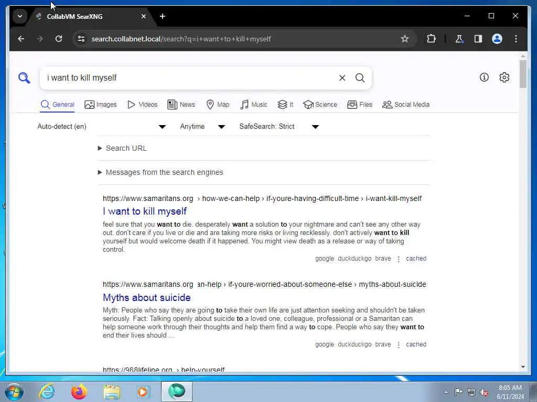
Task: Open cached link of first result
Action: [x=416, y=259]
